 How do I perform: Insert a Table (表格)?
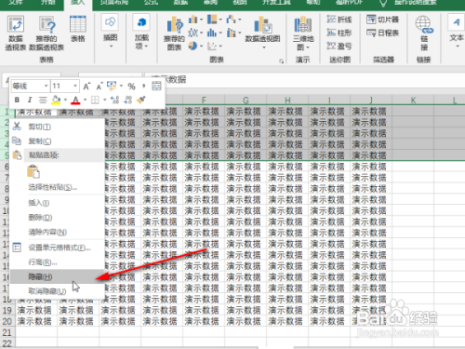pyautogui.click(x=78, y=29)
